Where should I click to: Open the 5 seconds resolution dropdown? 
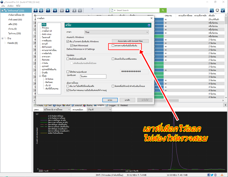point(99,109)
